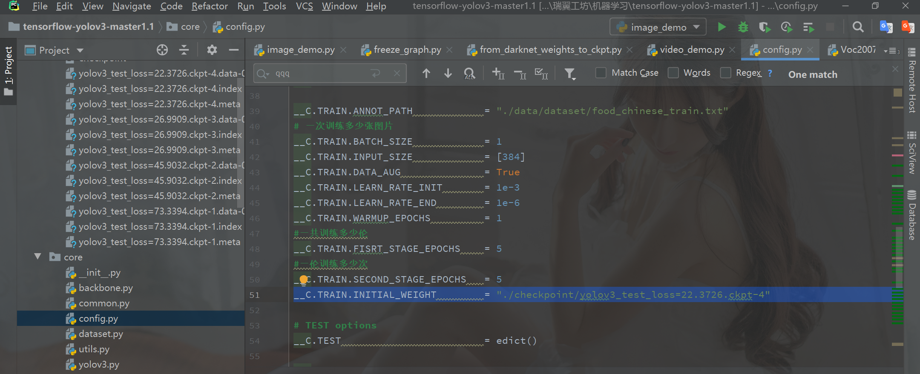Viewport: 920px width, 374px height.
Task: Open the search filter funnel icon
Action: (570, 74)
